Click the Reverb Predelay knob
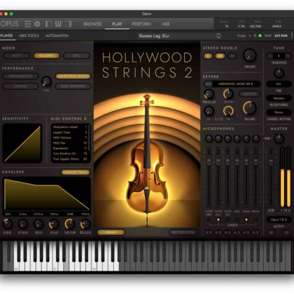Viewport: 294px width, 294px height. click(209, 94)
